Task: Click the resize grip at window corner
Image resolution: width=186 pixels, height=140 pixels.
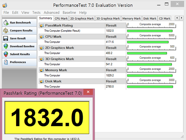Action: [182, 137]
